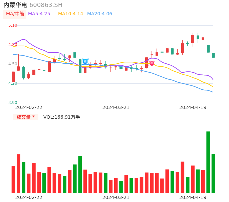Toggle the purple MA5:4.25 legend label

point(39,14)
